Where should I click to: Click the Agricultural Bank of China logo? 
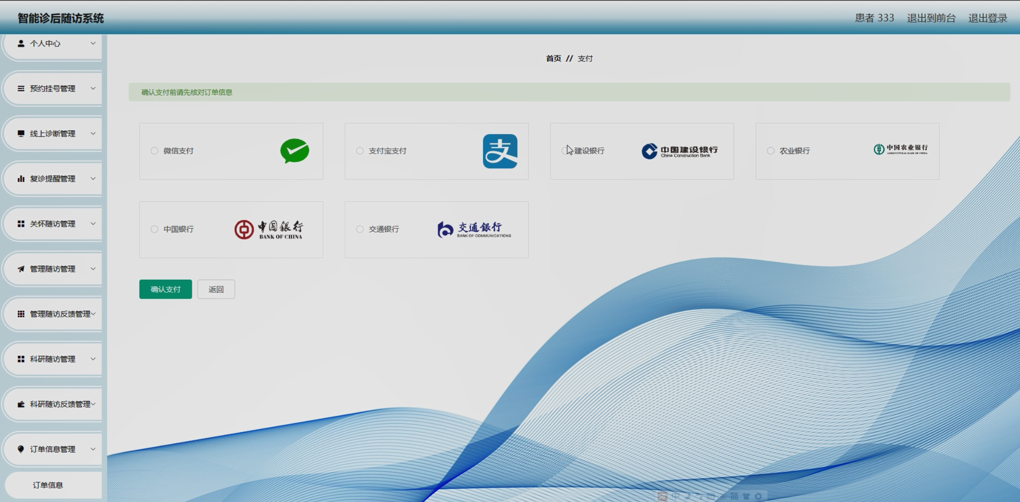point(900,149)
